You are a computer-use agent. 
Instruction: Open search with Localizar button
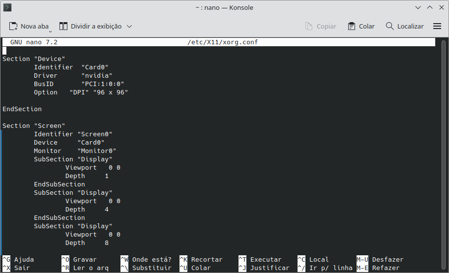(x=405, y=27)
